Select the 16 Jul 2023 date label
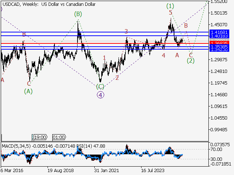This screenshot has width=234, height=175. tap(152, 170)
